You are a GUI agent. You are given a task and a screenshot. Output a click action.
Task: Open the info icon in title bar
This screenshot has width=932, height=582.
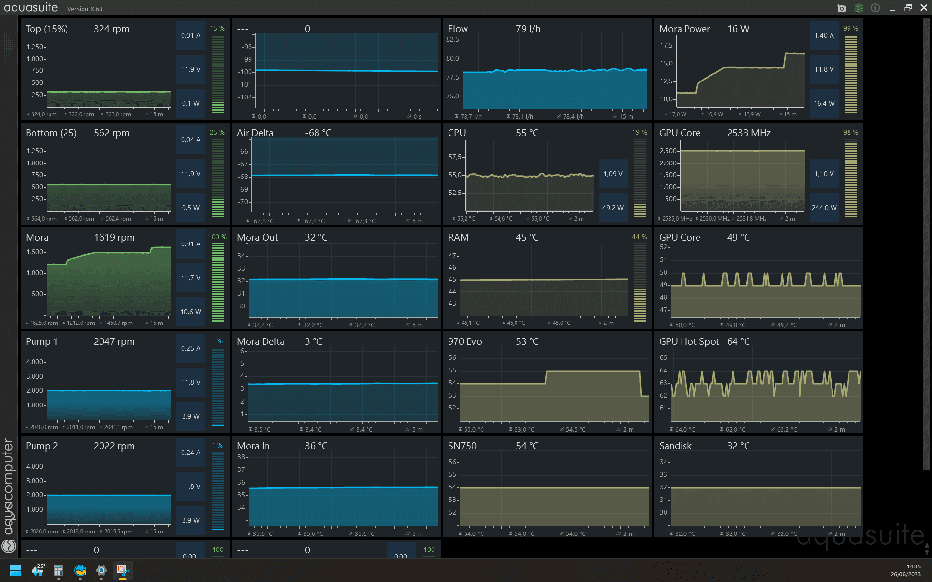[x=875, y=8]
